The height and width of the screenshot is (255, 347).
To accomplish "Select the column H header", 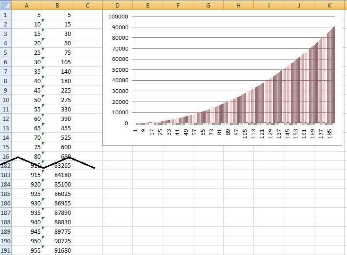I will click(x=238, y=5).
